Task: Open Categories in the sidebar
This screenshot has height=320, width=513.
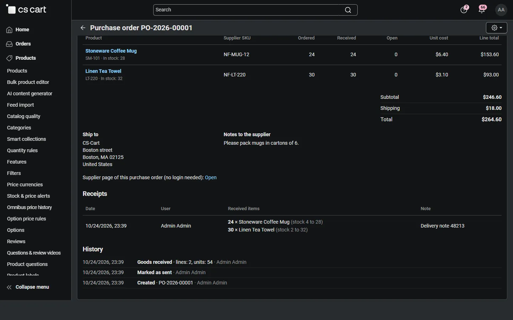Action: (x=19, y=128)
